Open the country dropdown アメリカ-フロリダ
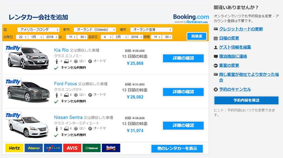This screenshot has width=283, height=158. coord(38,30)
